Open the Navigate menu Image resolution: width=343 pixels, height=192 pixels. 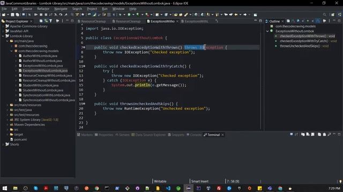point(61,9)
